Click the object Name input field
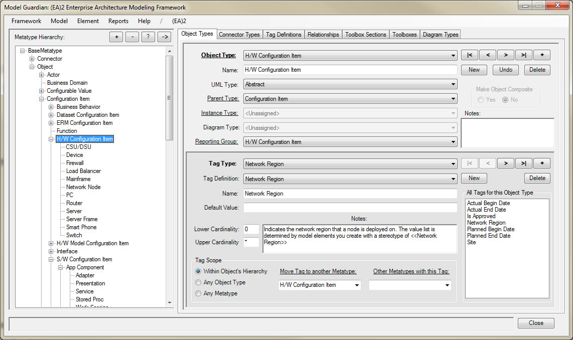Screen dimensions: 573x340 click(350, 70)
